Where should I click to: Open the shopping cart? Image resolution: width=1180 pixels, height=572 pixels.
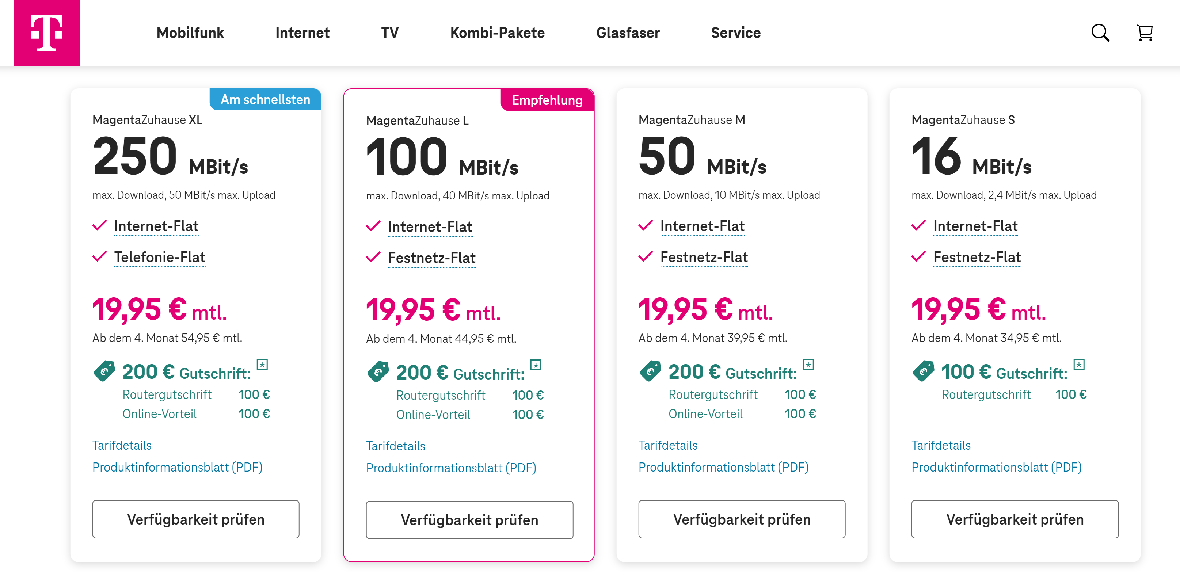[1145, 33]
